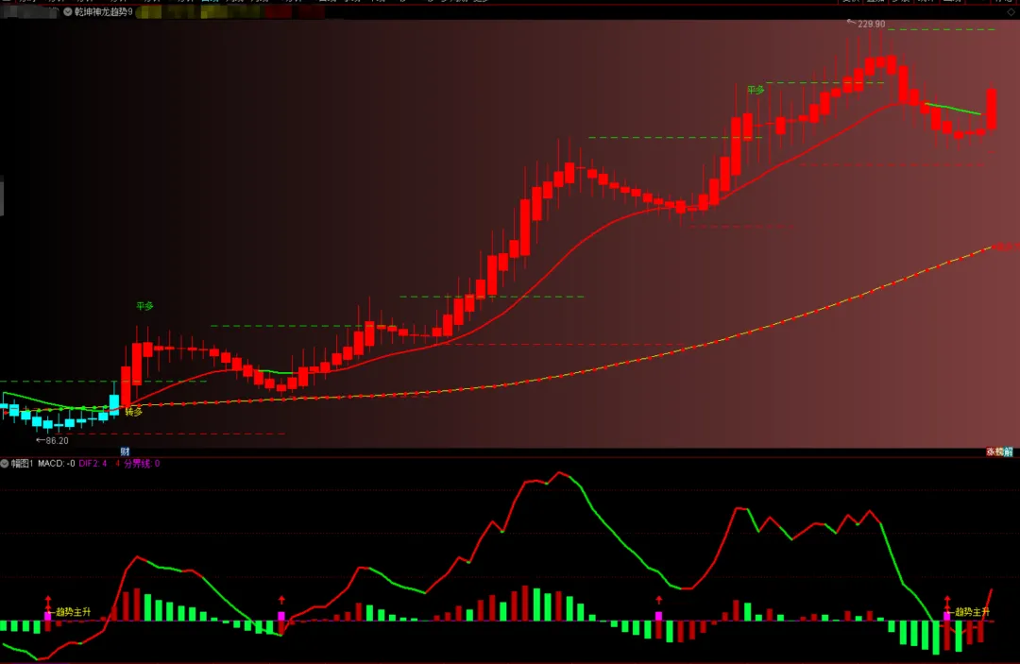Click the 平多 label near the chart top
1020x664 pixels.
click(756, 90)
